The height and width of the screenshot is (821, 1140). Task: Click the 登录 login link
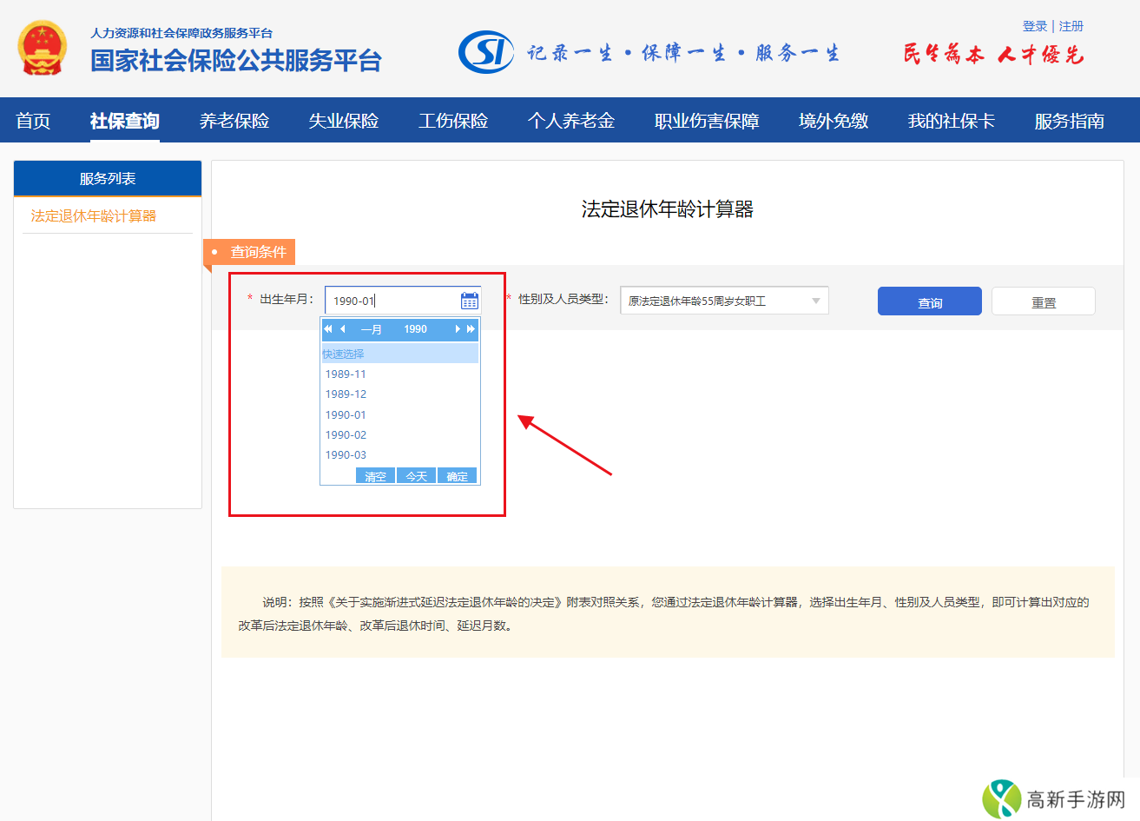1034,26
